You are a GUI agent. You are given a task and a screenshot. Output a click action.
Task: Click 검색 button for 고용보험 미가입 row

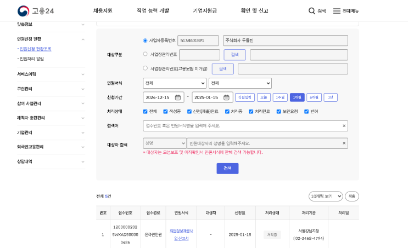point(223,69)
